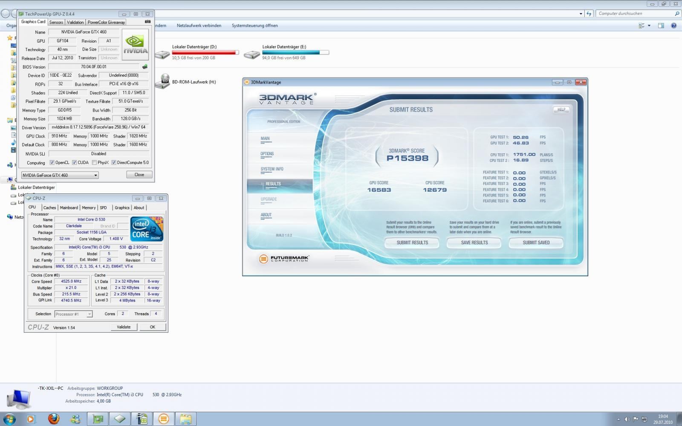
Task: Toggle the PhysX checkbox in GPU-Z
Action: click(x=94, y=162)
